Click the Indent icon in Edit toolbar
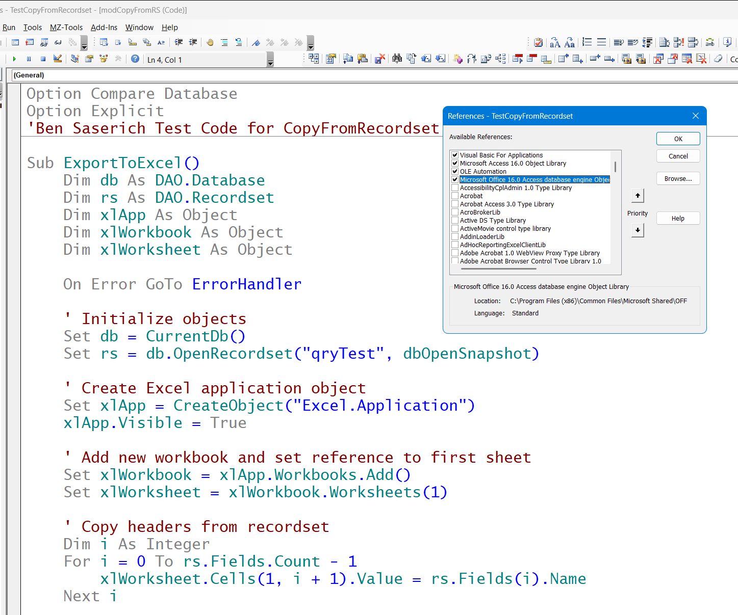Viewport: 738px width, 615px height. (x=179, y=42)
